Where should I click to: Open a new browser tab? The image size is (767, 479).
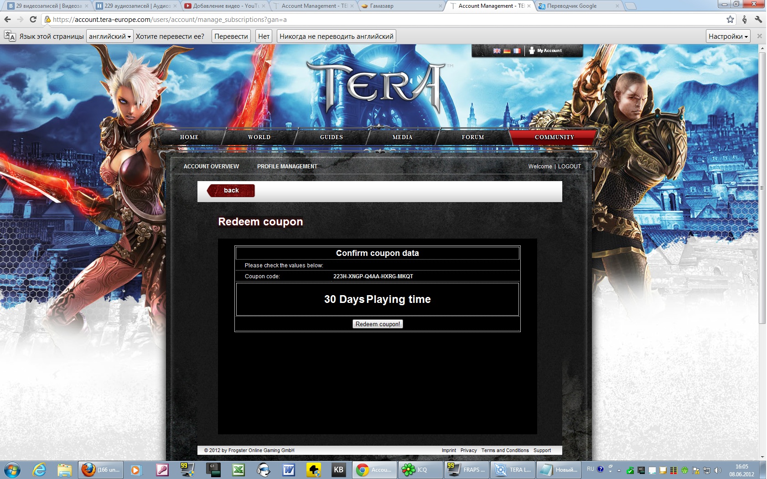[x=630, y=6]
